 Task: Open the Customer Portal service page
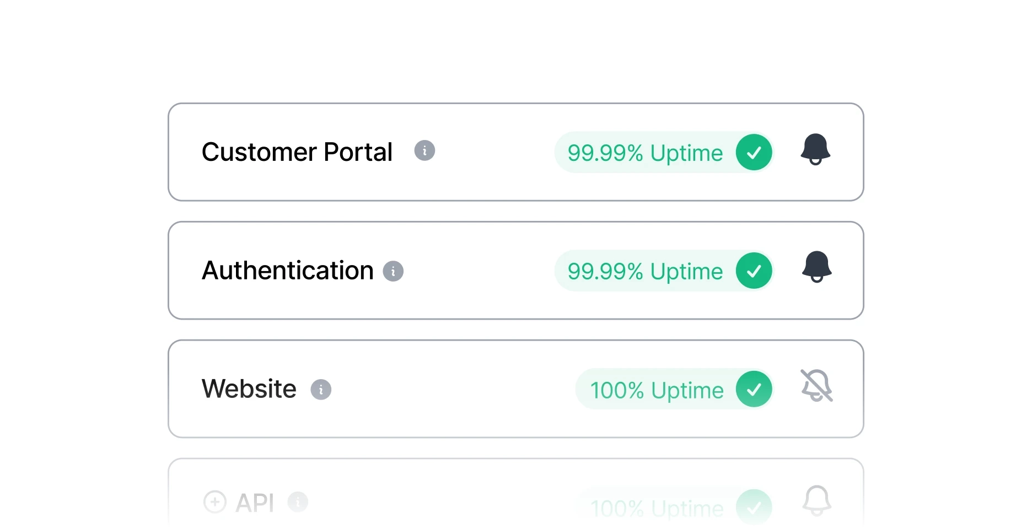click(x=297, y=152)
